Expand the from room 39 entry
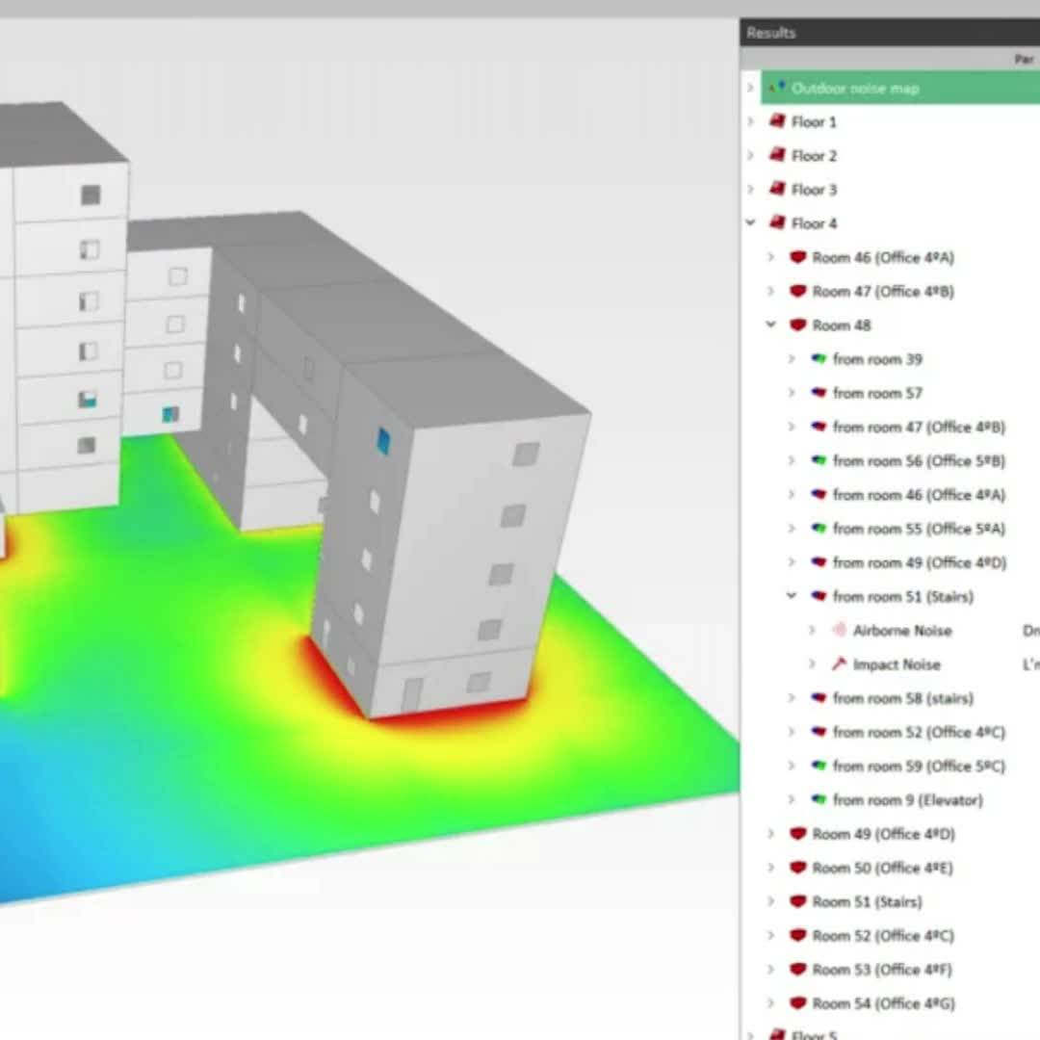This screenshot has width=1040, height=1040. [792, 358]
